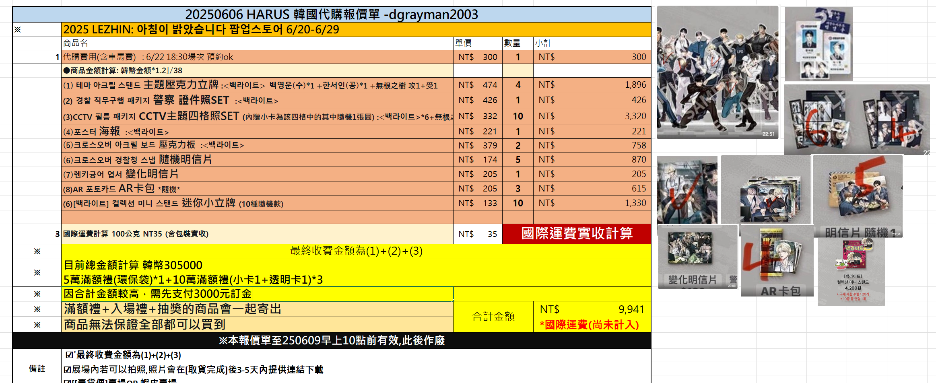Click the '迷你小立牌 (10種隨機款)' item cell
The image size is (936, 383).
click(257, 203)
